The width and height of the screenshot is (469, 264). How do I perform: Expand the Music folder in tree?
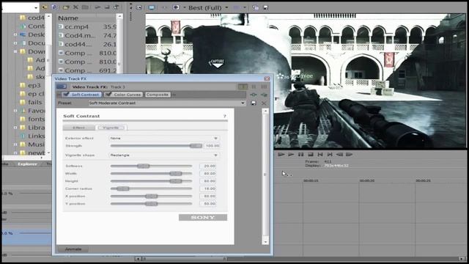click(15, 144)
